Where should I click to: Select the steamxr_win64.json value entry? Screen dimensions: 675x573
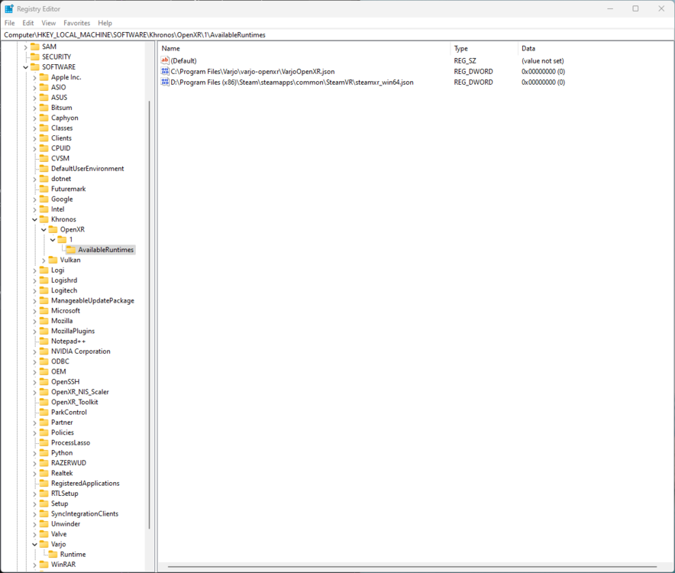coord(292,83)
